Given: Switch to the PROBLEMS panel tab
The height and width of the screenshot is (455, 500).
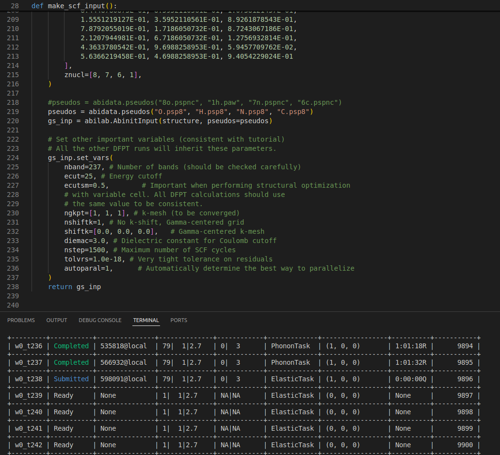Looking at the screenshot, I should click(x=21, y=320).
